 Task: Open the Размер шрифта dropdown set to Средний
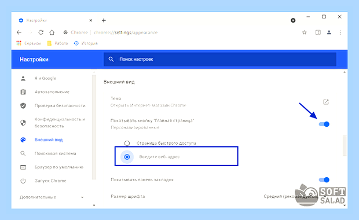(295, 196)
